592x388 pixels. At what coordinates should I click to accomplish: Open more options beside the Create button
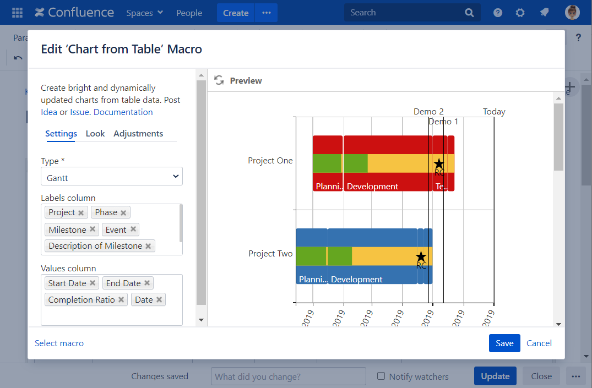pyautogui.click(x=267, y=12)
